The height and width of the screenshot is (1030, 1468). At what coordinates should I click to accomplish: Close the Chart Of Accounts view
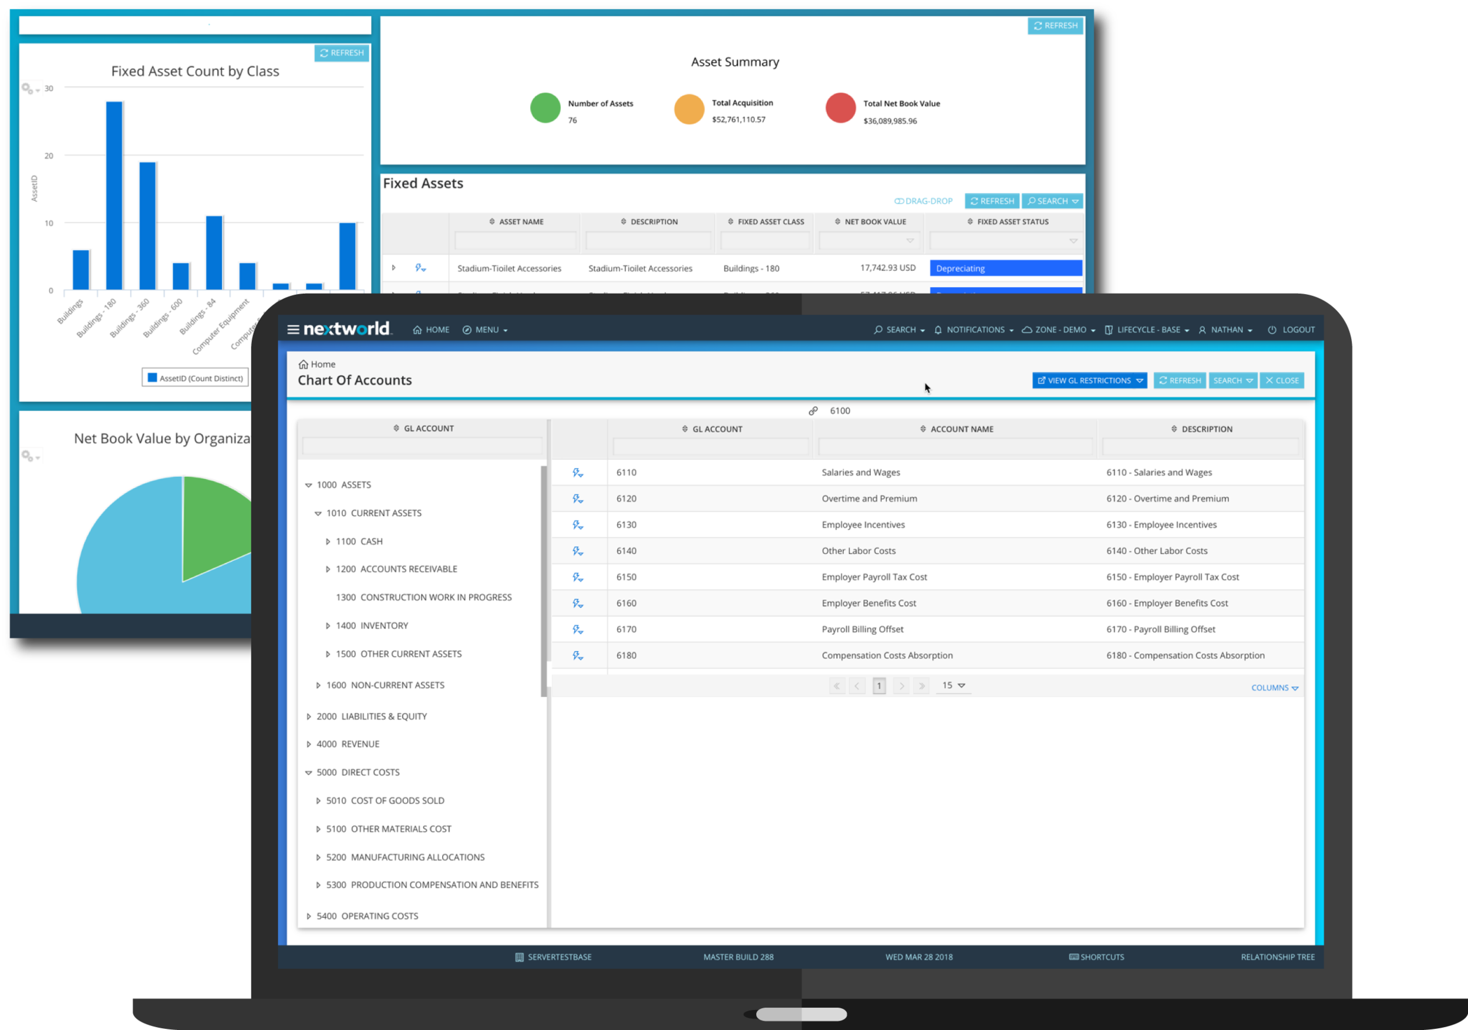point(1282,381)
